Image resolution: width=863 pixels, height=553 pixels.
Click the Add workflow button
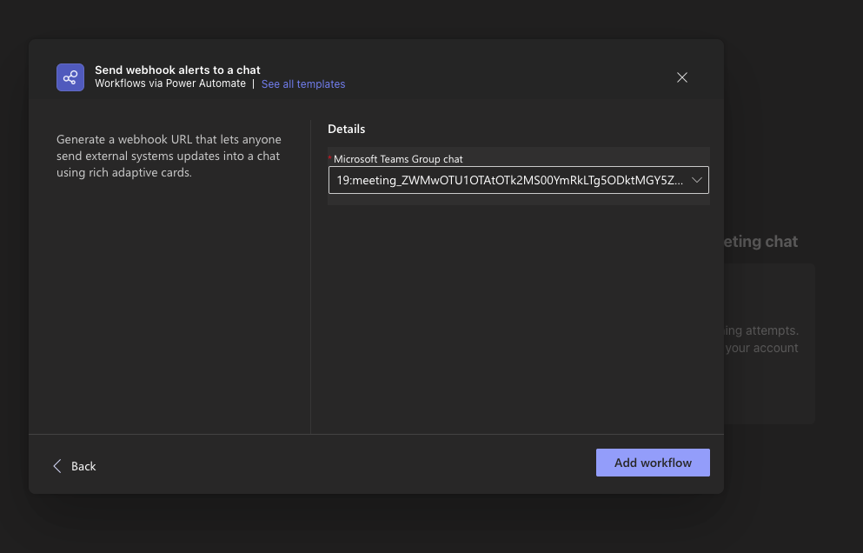tap(653, 463)
